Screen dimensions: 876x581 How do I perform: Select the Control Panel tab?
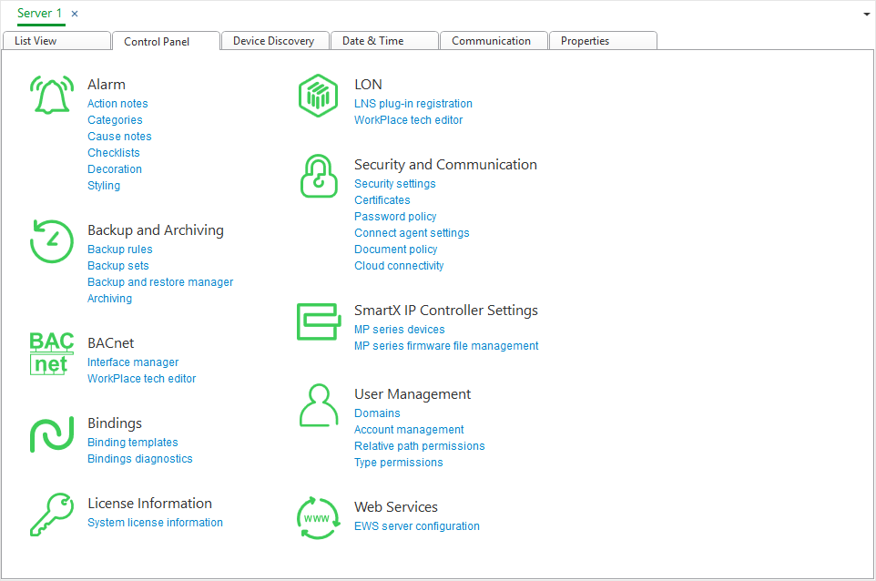coord(166,41)
